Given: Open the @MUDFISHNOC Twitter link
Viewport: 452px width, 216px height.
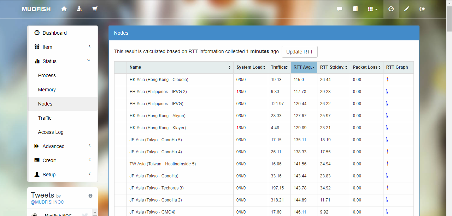Looking at the screenshot, I should (x=47, y=202).
